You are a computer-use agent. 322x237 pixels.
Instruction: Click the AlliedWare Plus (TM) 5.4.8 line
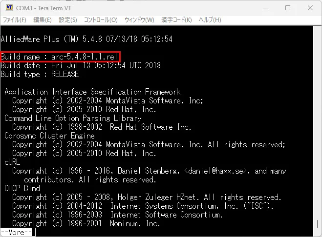click(86, 39)
